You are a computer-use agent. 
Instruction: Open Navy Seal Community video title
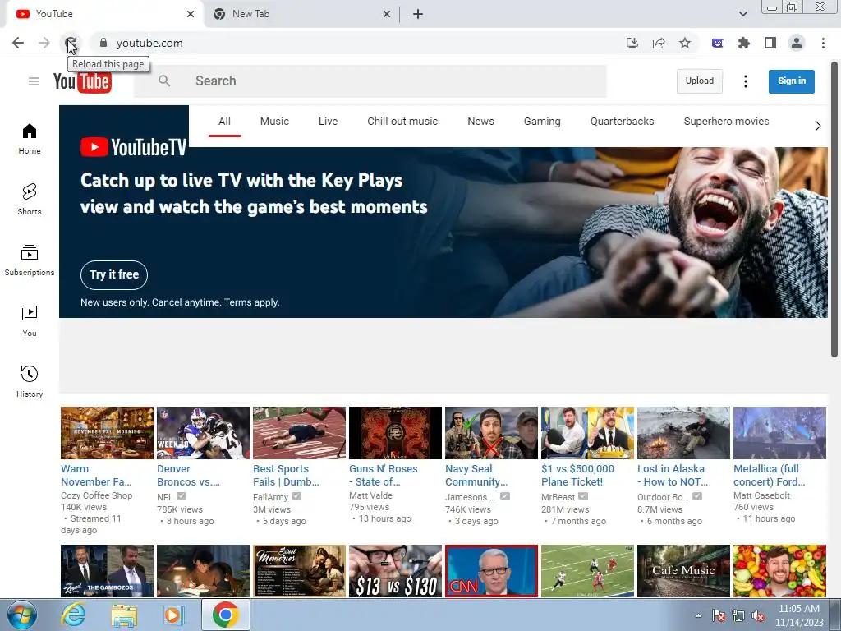point(476,476)
